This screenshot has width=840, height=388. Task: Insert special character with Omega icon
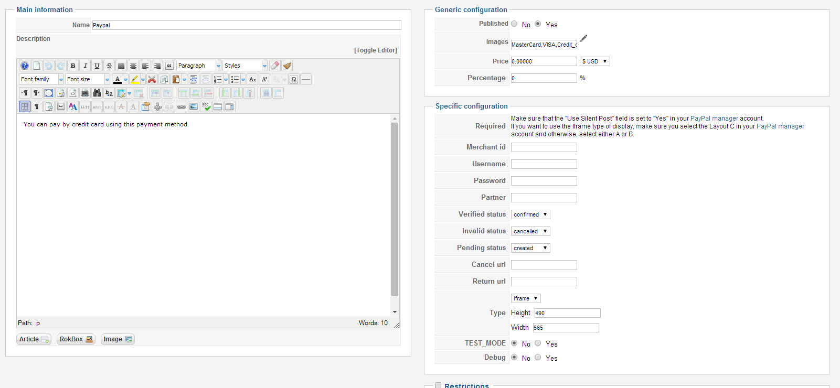pos(294,79)
